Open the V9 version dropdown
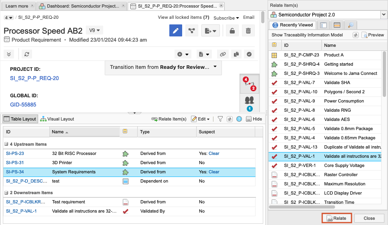This screenshot has width=388, height=225. (95, 30)
